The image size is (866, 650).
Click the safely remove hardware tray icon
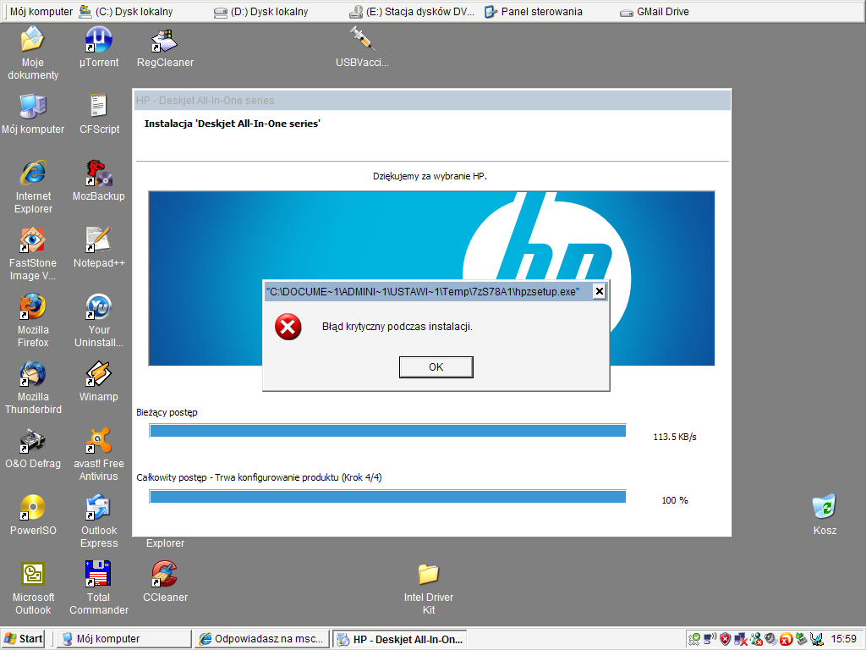pyautogui.click(x=802, y=639)
